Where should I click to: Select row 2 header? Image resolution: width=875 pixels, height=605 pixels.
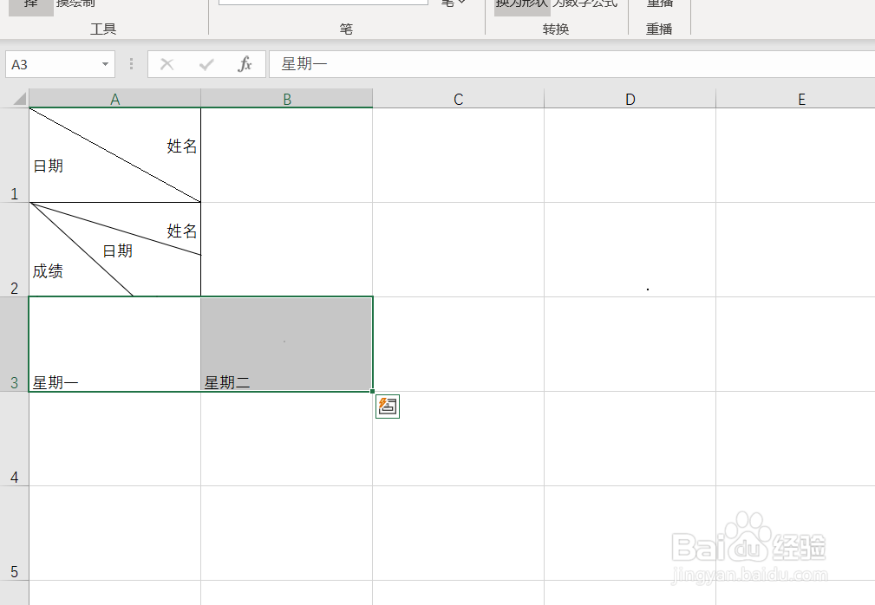15,250
